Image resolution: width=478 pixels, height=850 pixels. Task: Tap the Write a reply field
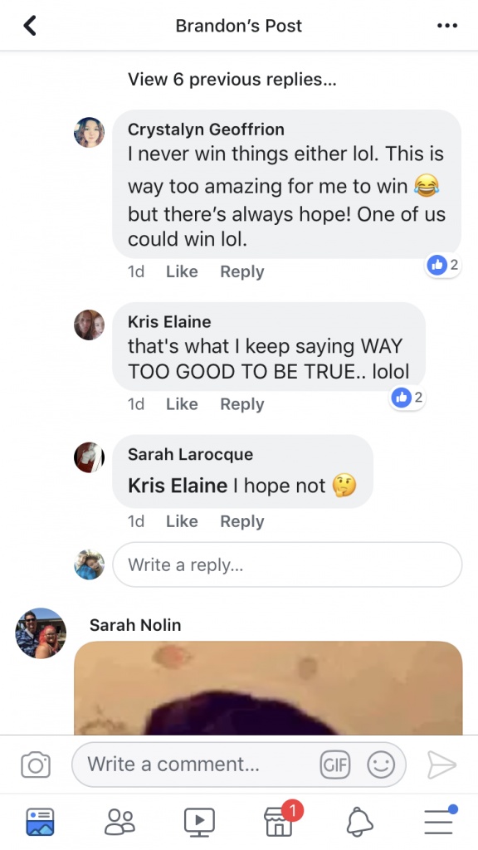287,564
